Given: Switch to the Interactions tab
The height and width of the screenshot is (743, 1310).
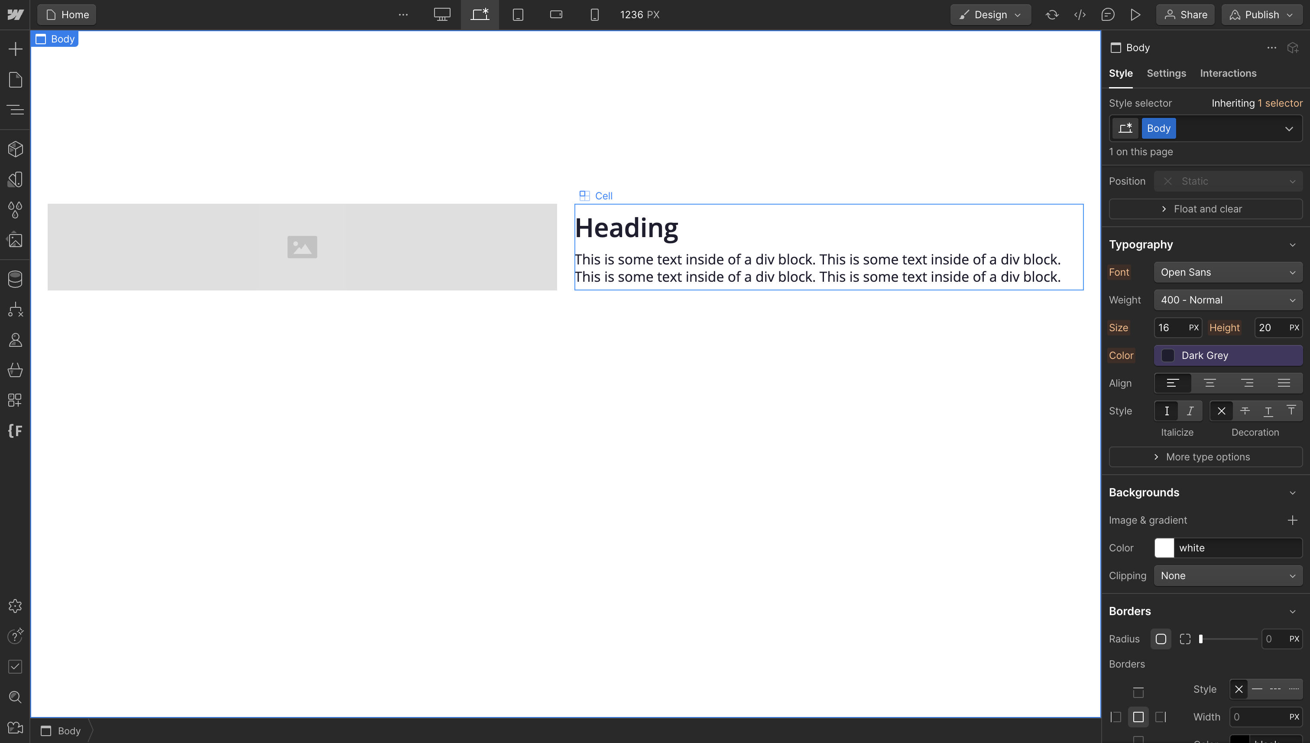Looking at the screenshot, I should (x=1227, y=74).
